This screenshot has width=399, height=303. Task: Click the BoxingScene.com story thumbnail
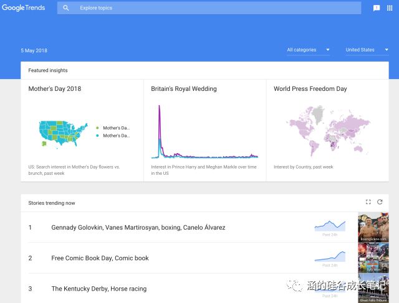point(373,227)
